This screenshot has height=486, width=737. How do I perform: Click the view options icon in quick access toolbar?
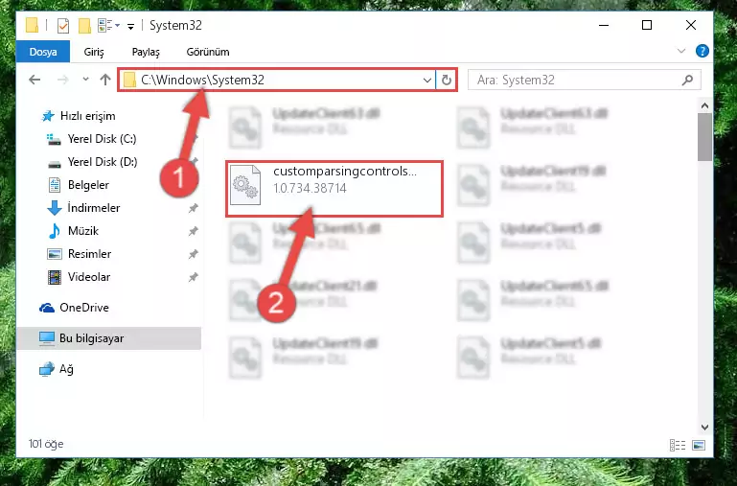[x=104, y=25]
